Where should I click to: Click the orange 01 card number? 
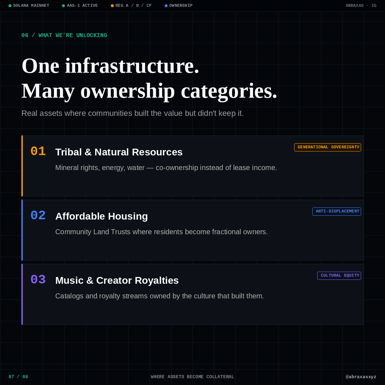pos(38,151)
